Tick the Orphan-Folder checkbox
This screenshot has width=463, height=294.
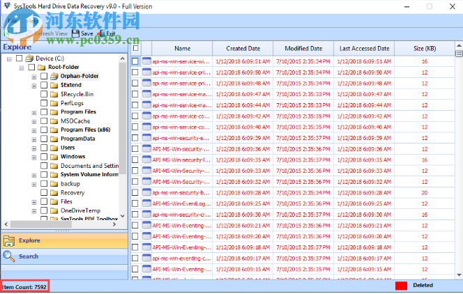pos(44,76)
